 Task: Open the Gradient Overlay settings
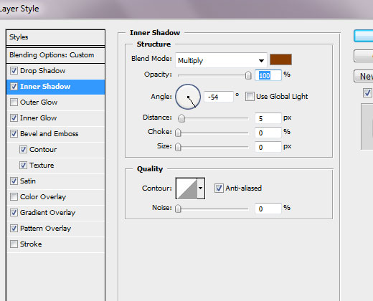tap(47, 213)
